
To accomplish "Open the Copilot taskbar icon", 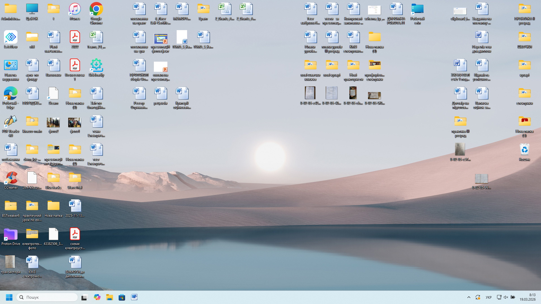I will pos(97,297).
